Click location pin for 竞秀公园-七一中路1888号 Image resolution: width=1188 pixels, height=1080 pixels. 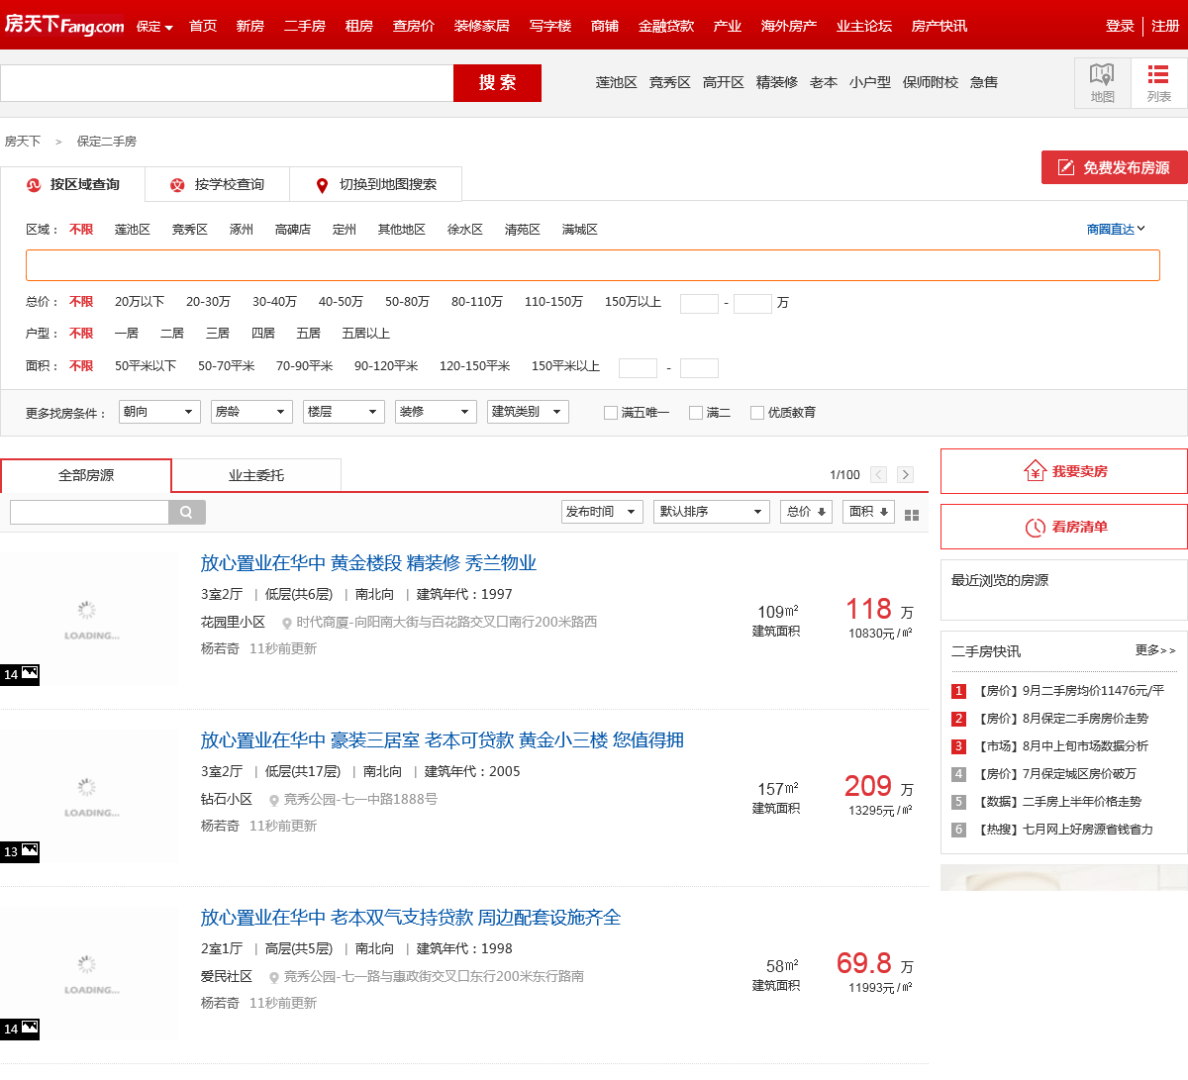[274, 801]
